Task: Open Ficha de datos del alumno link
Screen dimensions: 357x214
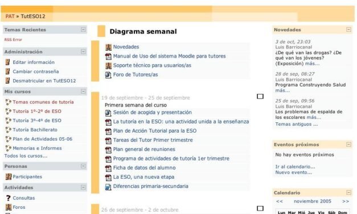Action: [x=145, y=167]
